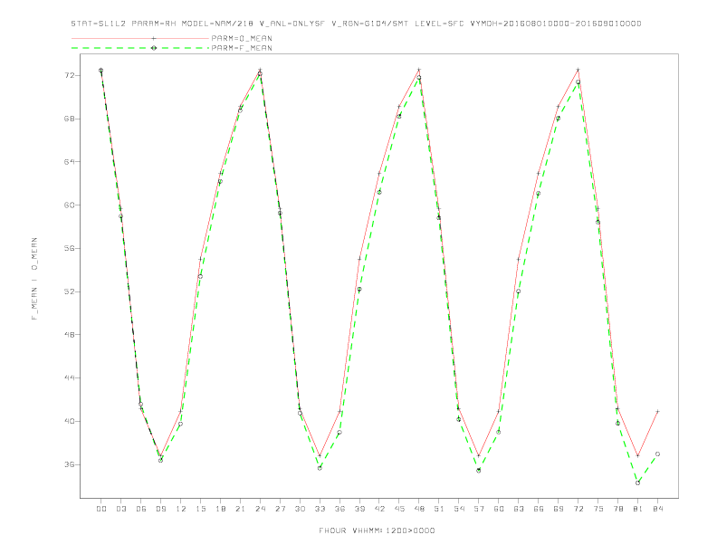This screenshot has width=717, height=554.
Task: Select the green dashed F_MEAN legend line sample
Action: (x=140, y=48)
